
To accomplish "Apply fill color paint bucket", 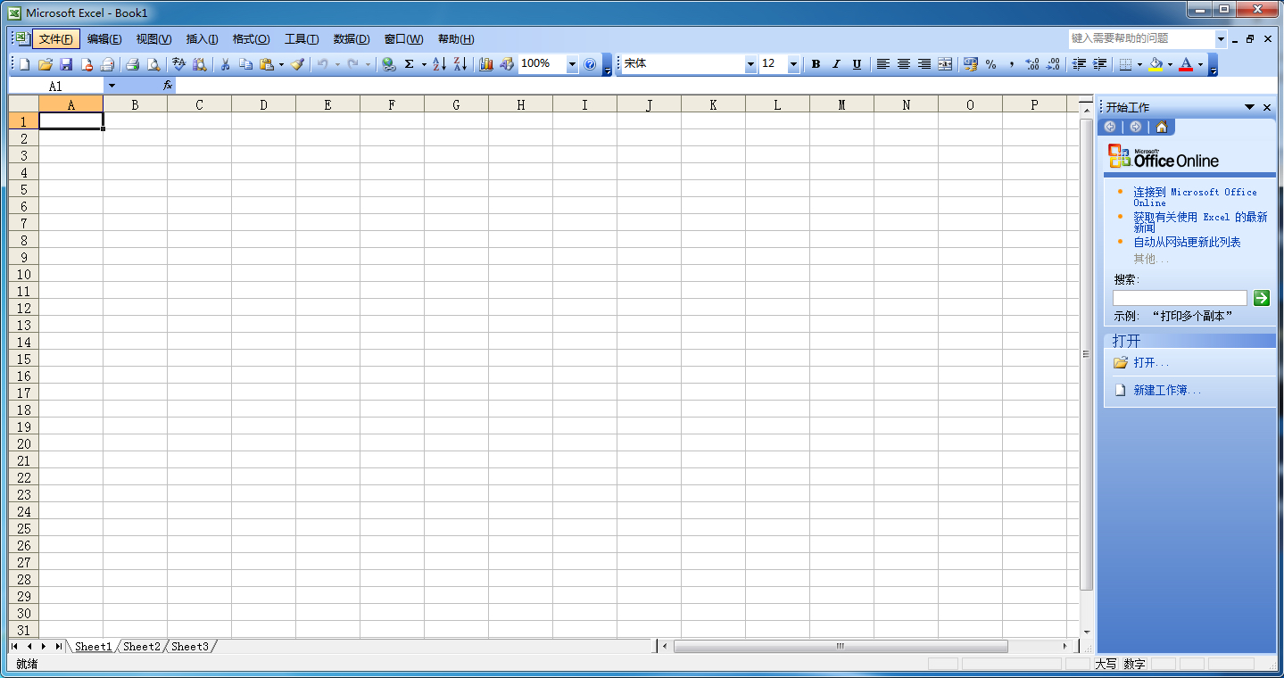I will [x=1156, y=64].
